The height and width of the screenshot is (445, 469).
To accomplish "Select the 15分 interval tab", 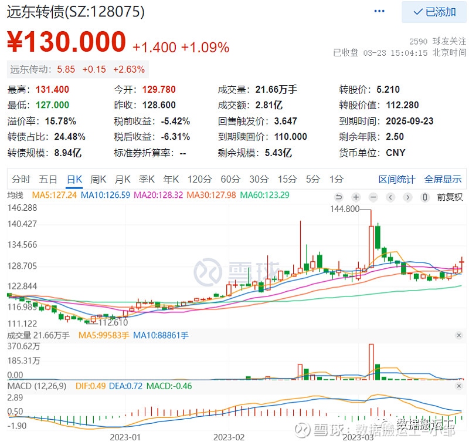I will point(287,179).
